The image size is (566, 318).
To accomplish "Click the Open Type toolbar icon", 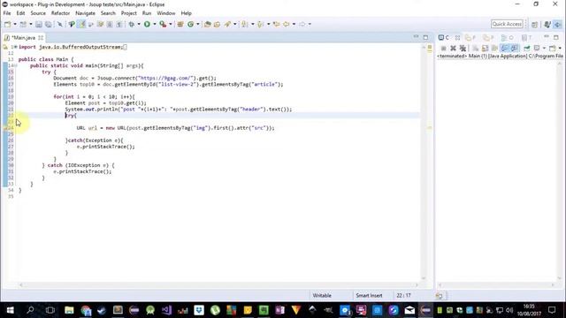I will click(207, 24).
